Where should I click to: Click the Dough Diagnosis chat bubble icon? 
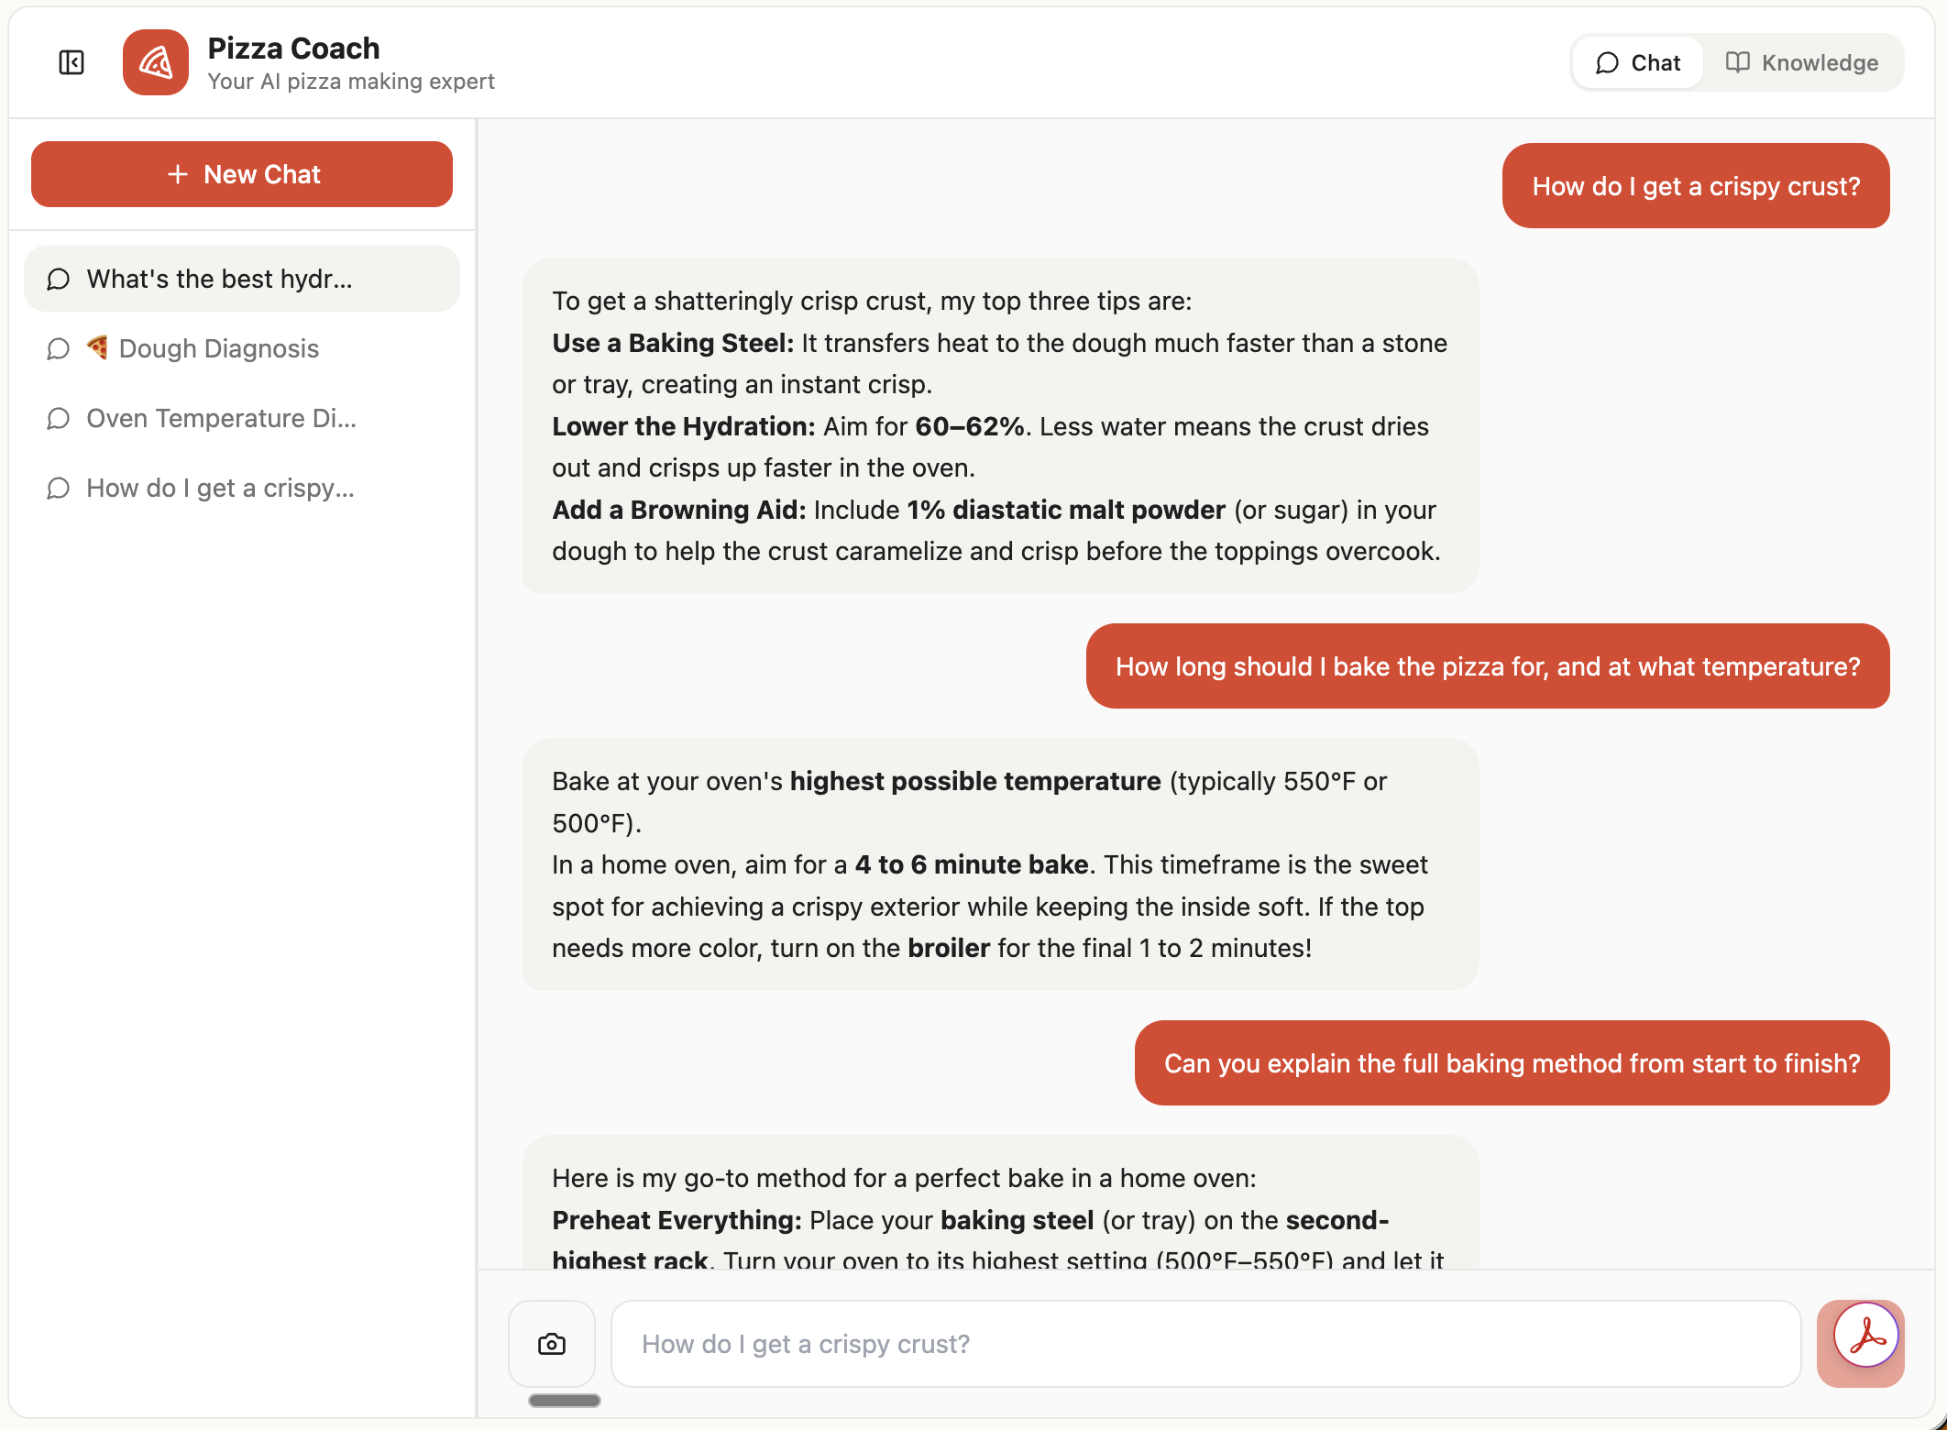point(59,349)
